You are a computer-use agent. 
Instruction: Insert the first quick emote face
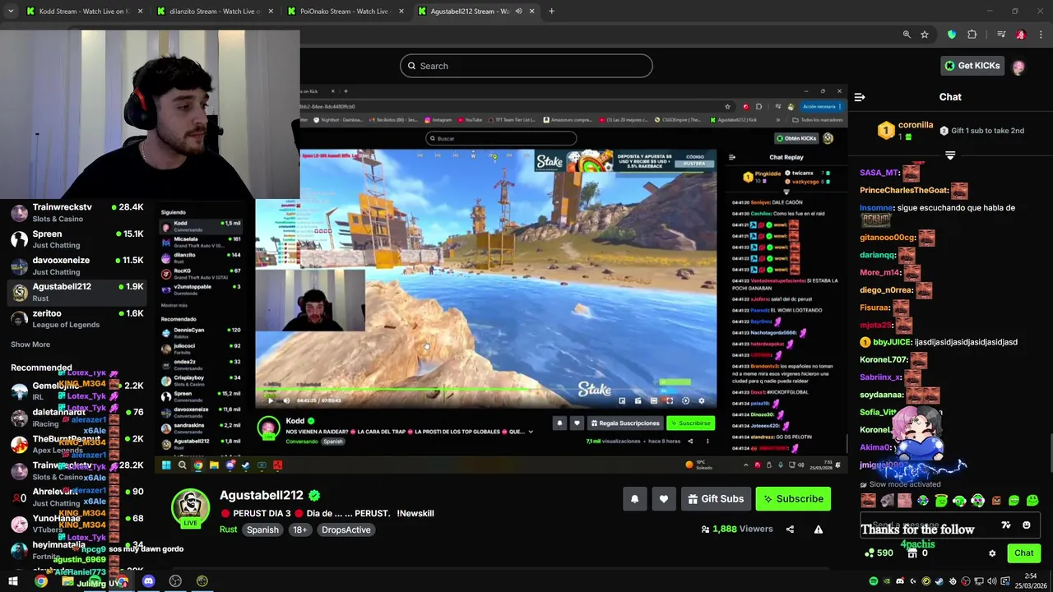tap(868, 501)
